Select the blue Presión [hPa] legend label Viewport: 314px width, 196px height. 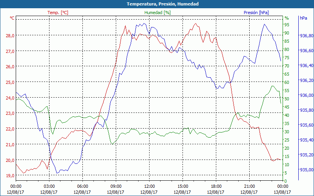pos(256,13)
